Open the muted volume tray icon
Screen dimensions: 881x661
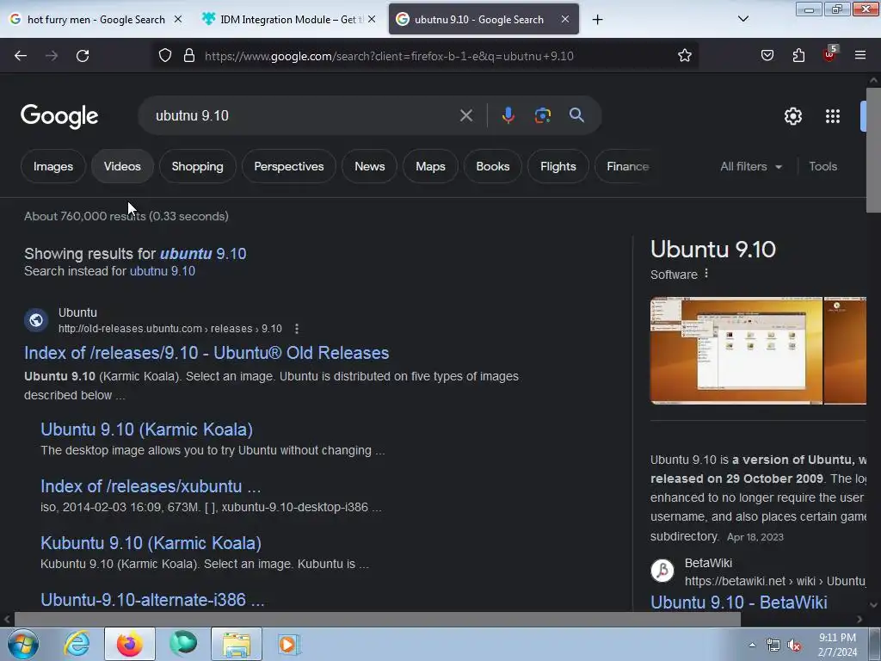click(x=794, y=646)
